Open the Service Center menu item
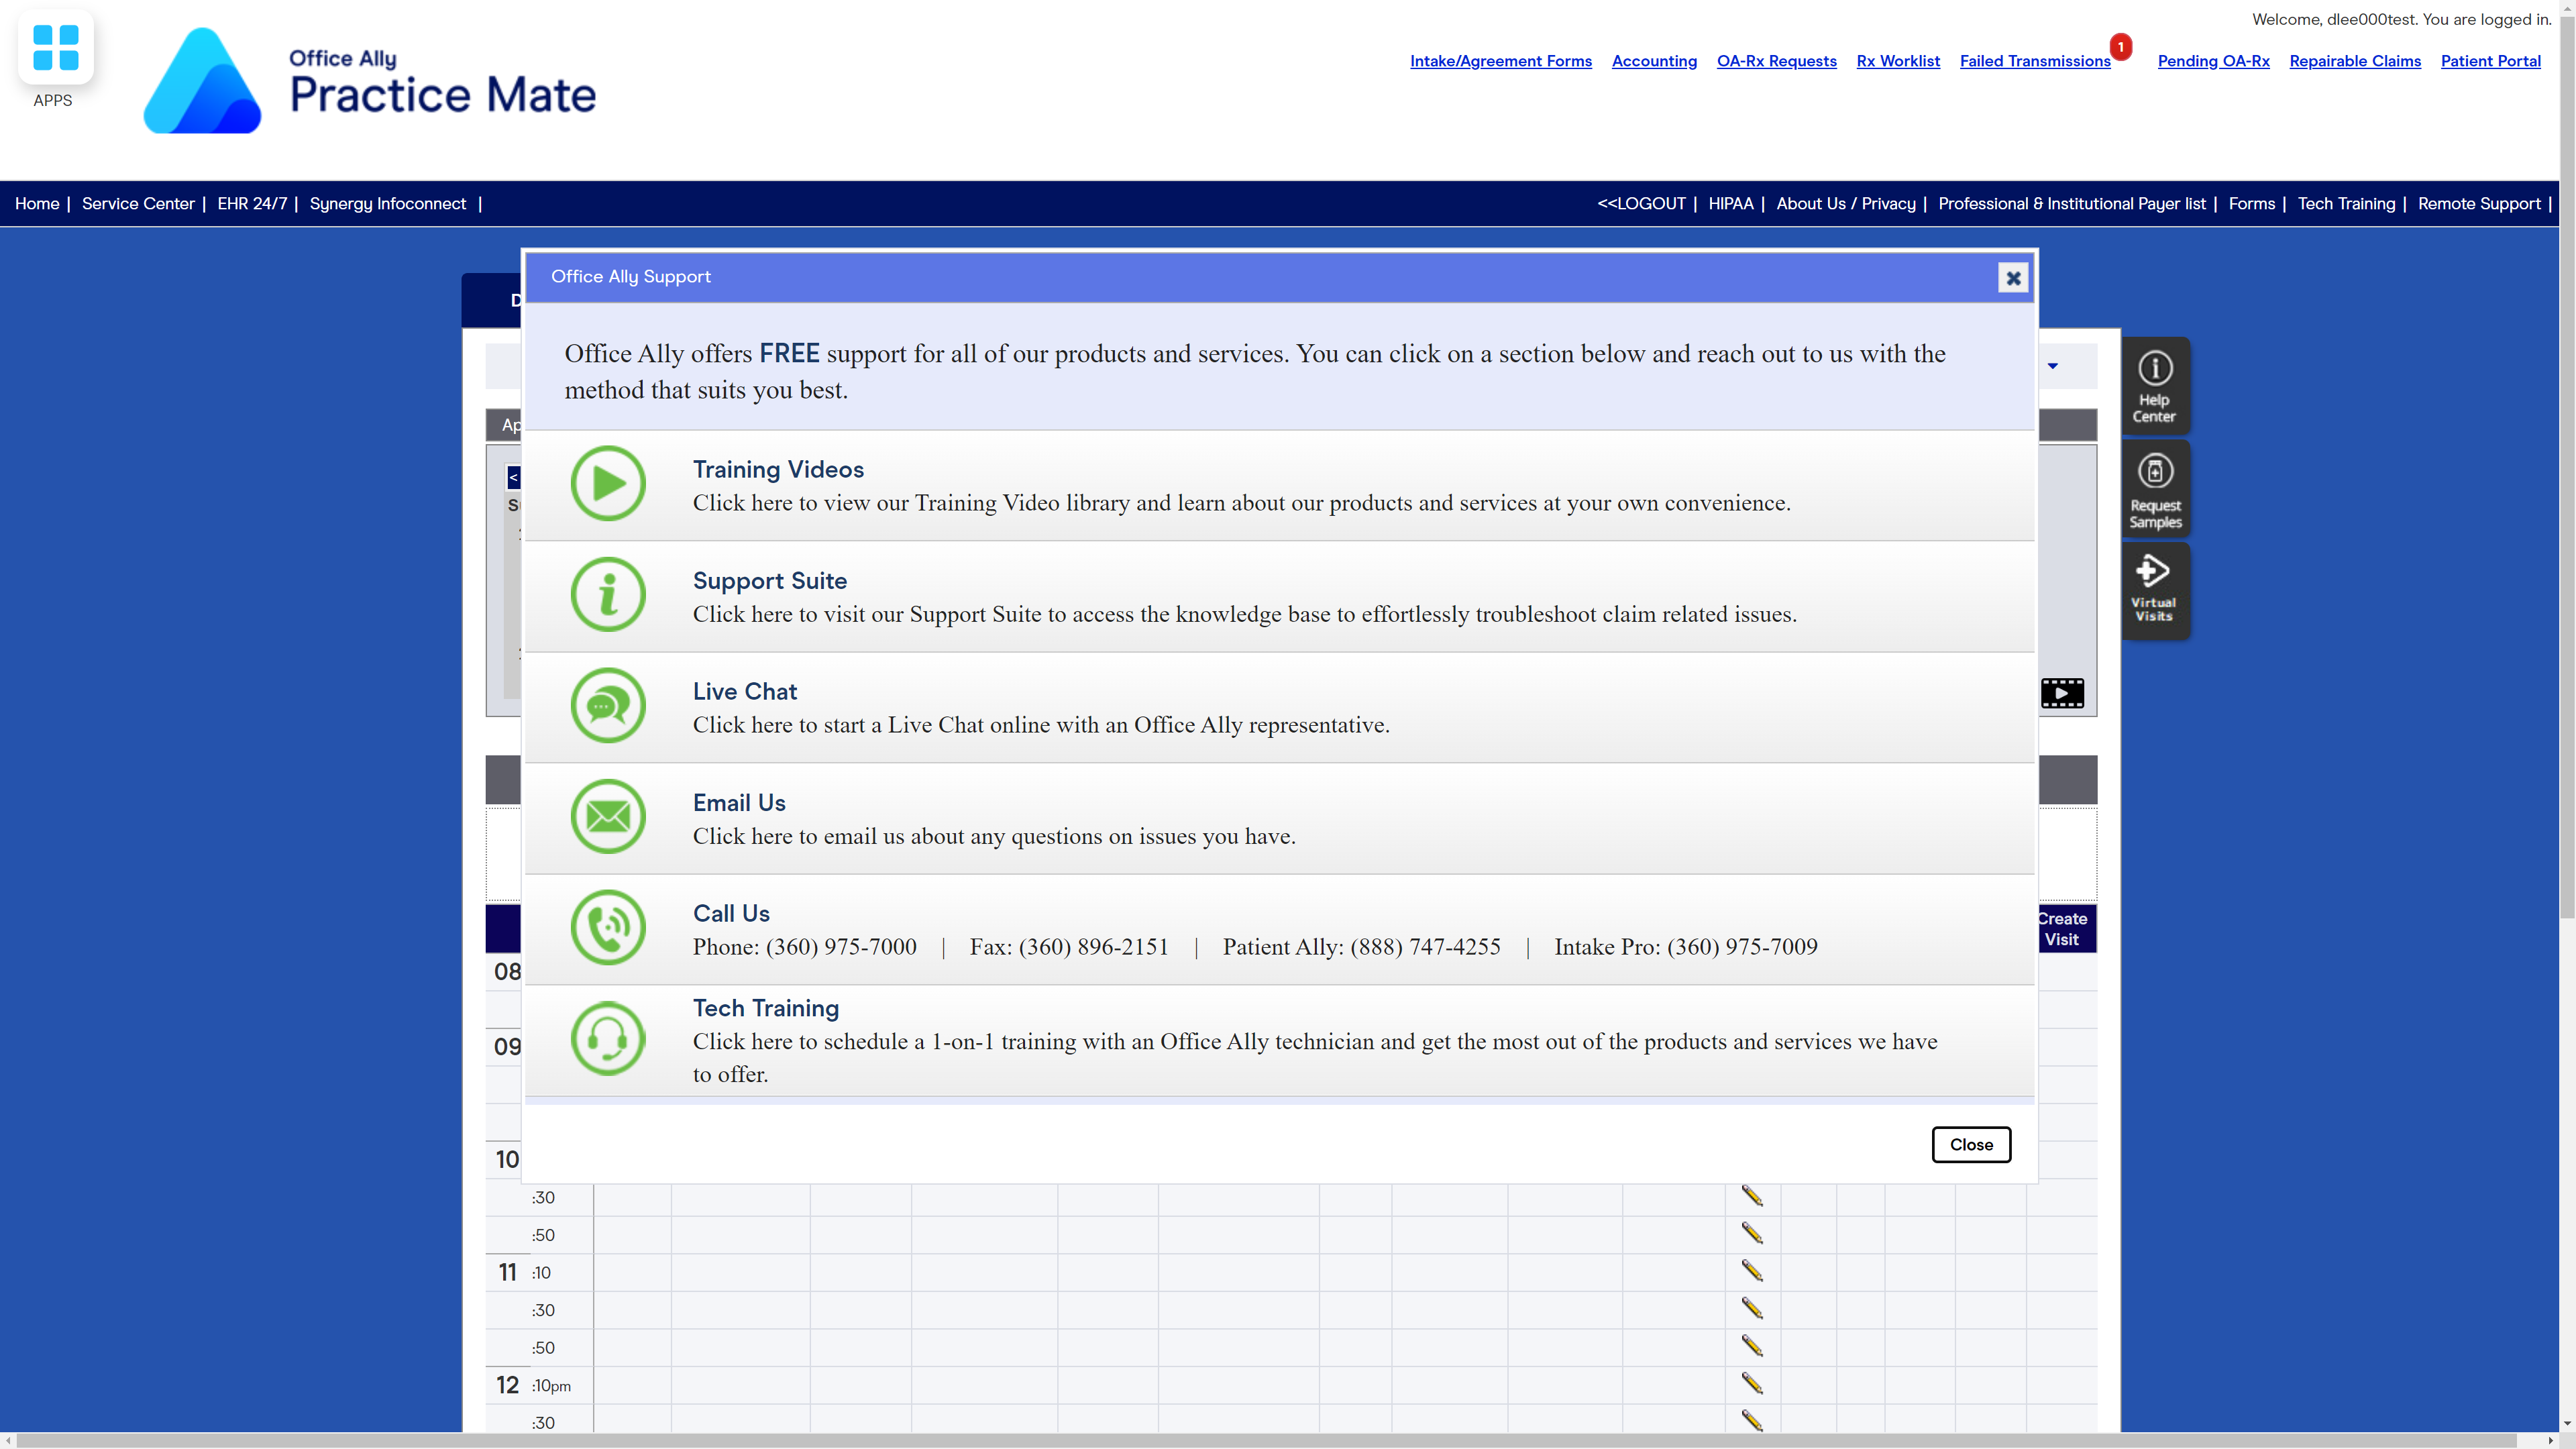Screen dimensions: 2576x1449 point(138,204)
